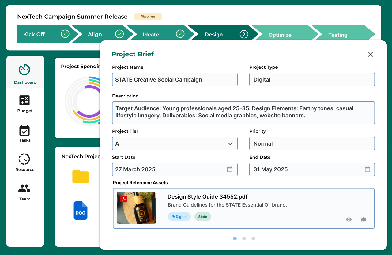Open the Team people icon
This screenshot has width=392, height=255.
point(24,188)
